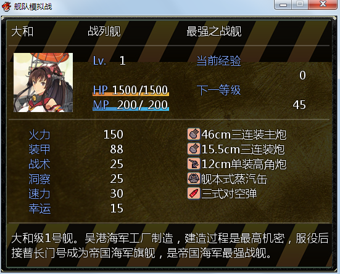The image size is (340, 274).
Task: Click the 下一等级 label
Action: (218, 90)
